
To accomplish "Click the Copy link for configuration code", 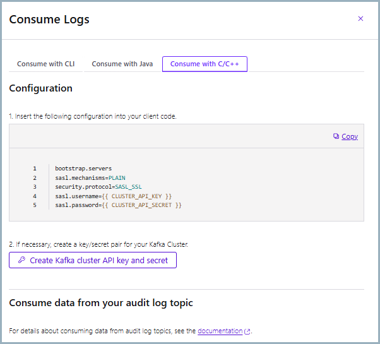I will coord(350,136).
